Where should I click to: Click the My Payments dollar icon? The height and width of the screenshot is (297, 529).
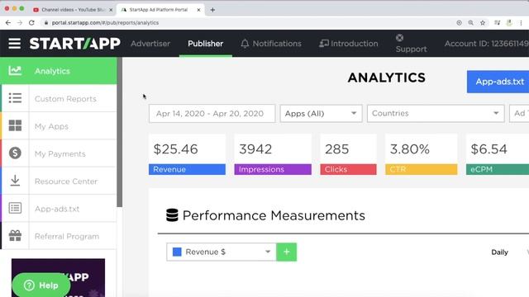click(15, 153)
